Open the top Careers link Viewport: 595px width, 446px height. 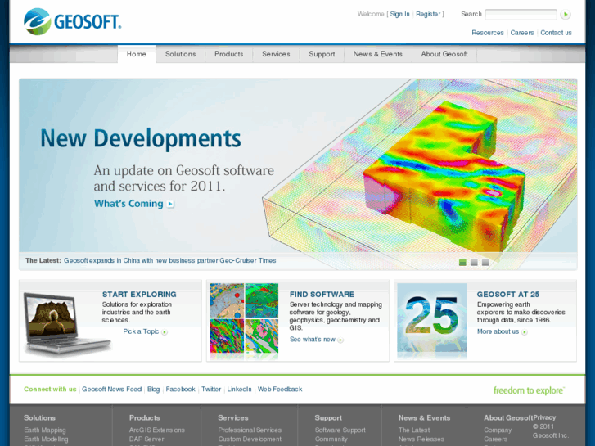(x=522, y=33)
